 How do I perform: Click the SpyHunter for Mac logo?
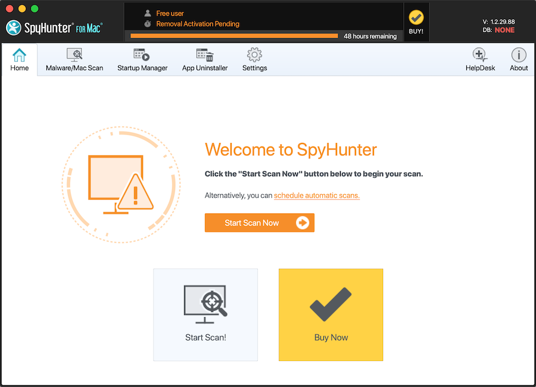[55, 27]
